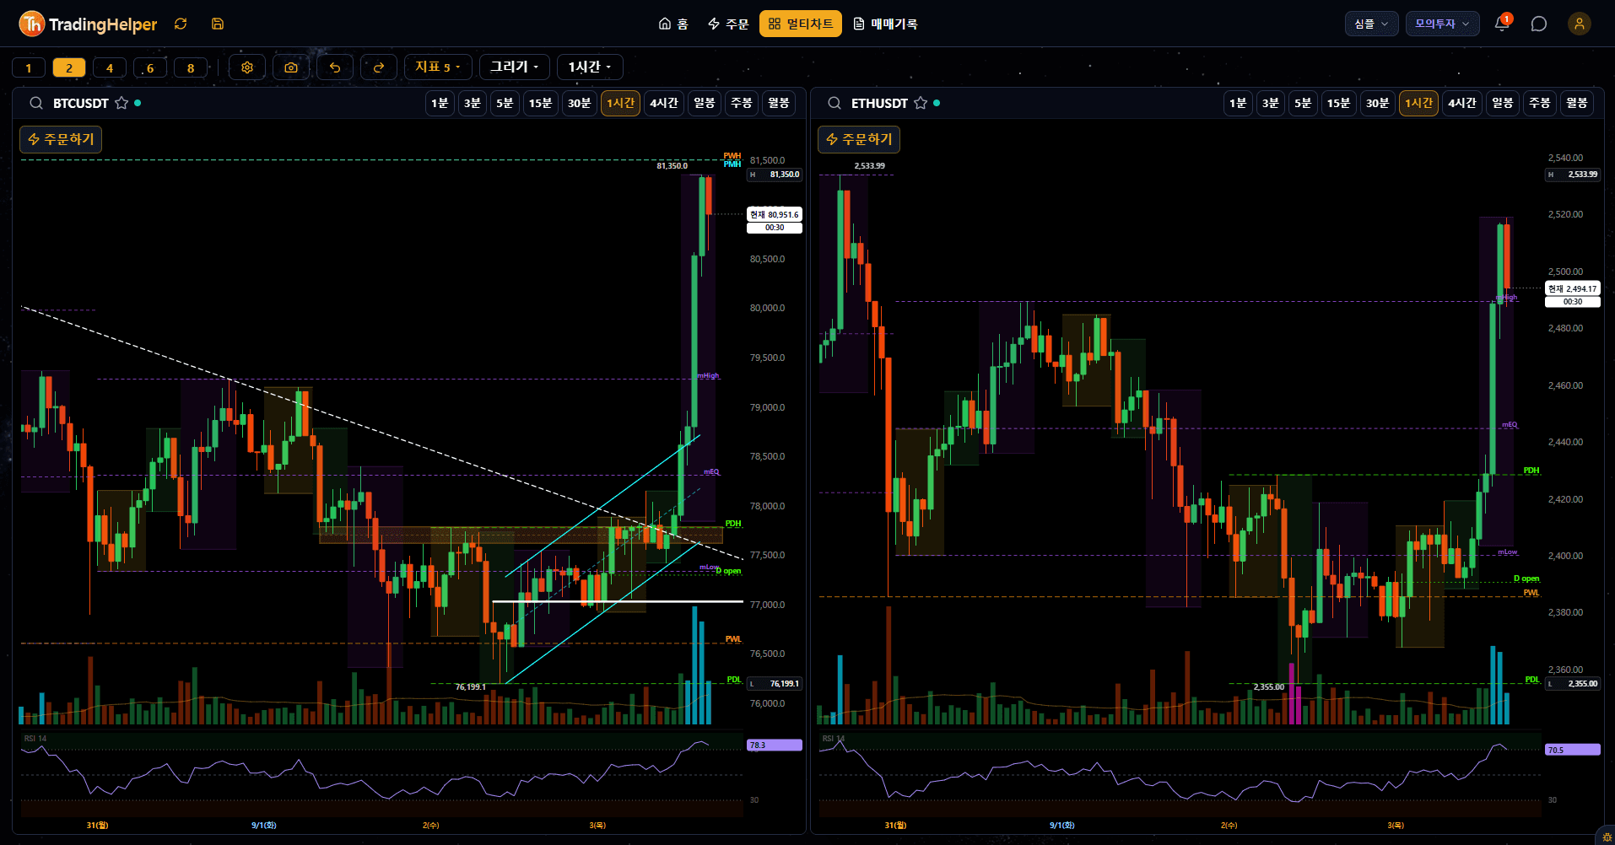Select 1-chart layout button
Viewport: 1615px width, 845px height.
(29, 67)
